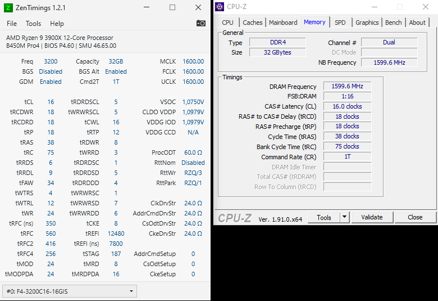Click the NB Frequency 1599.6 MHz value
The width and height of the screenshot is (438, 301).
click(x=389, y=62)
